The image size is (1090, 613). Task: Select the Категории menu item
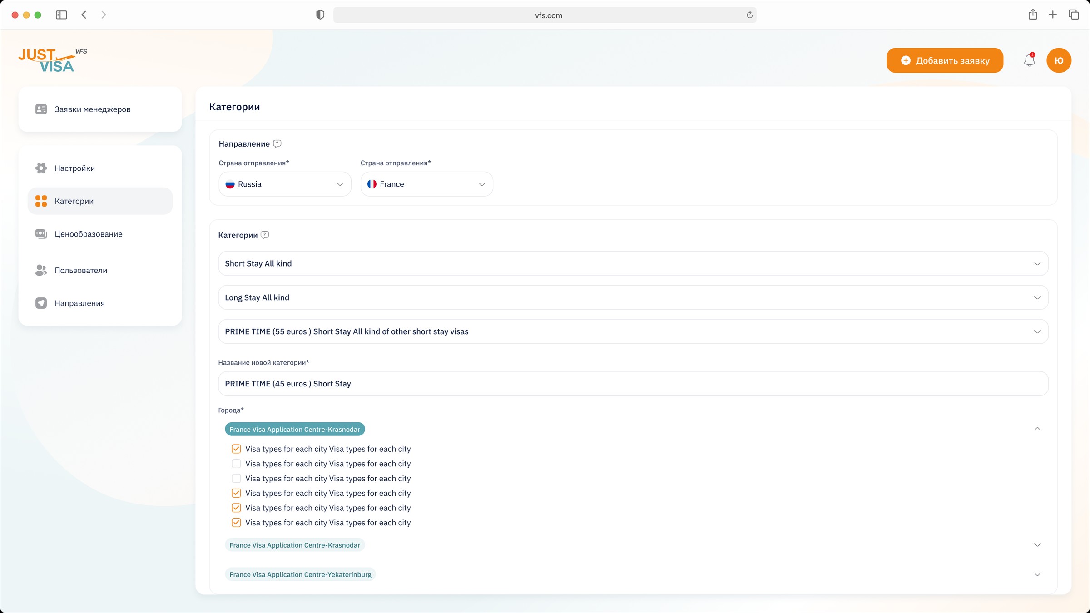click(100, 201)
